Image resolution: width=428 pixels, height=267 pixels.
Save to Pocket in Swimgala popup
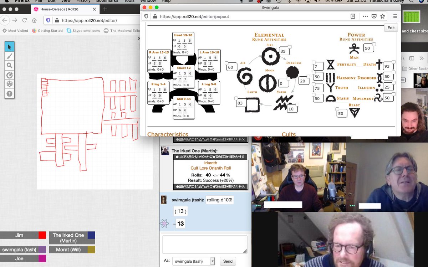point(374,16)
